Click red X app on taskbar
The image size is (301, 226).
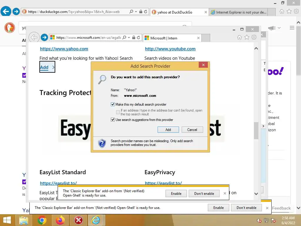click(78, 220)
